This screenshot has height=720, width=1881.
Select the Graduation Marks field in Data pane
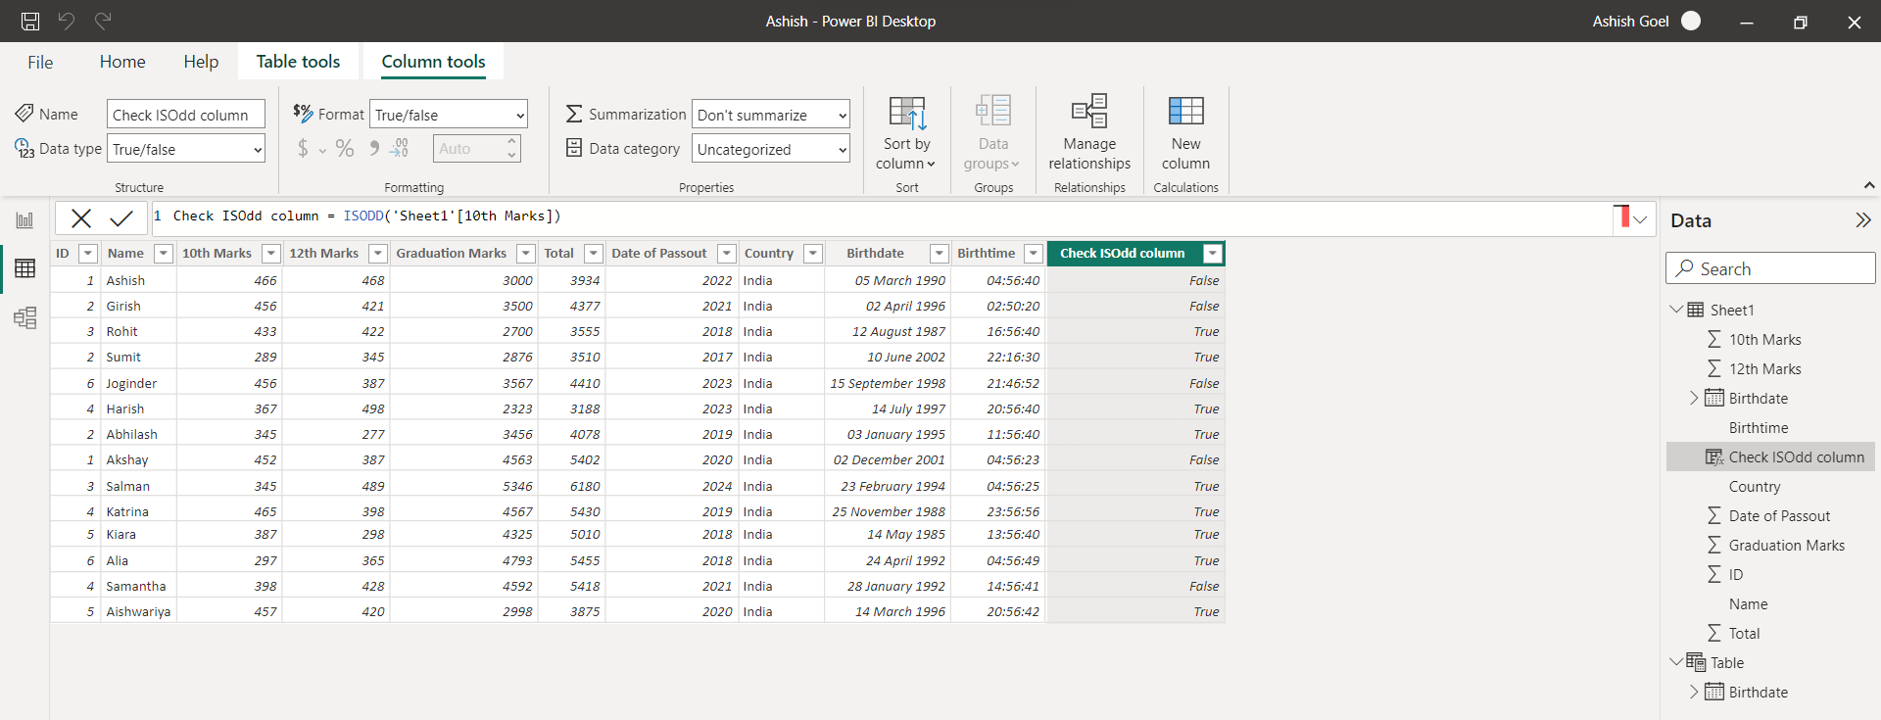click(1786, 546)
